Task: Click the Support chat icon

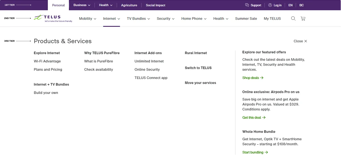Action: tap(247, 5)
